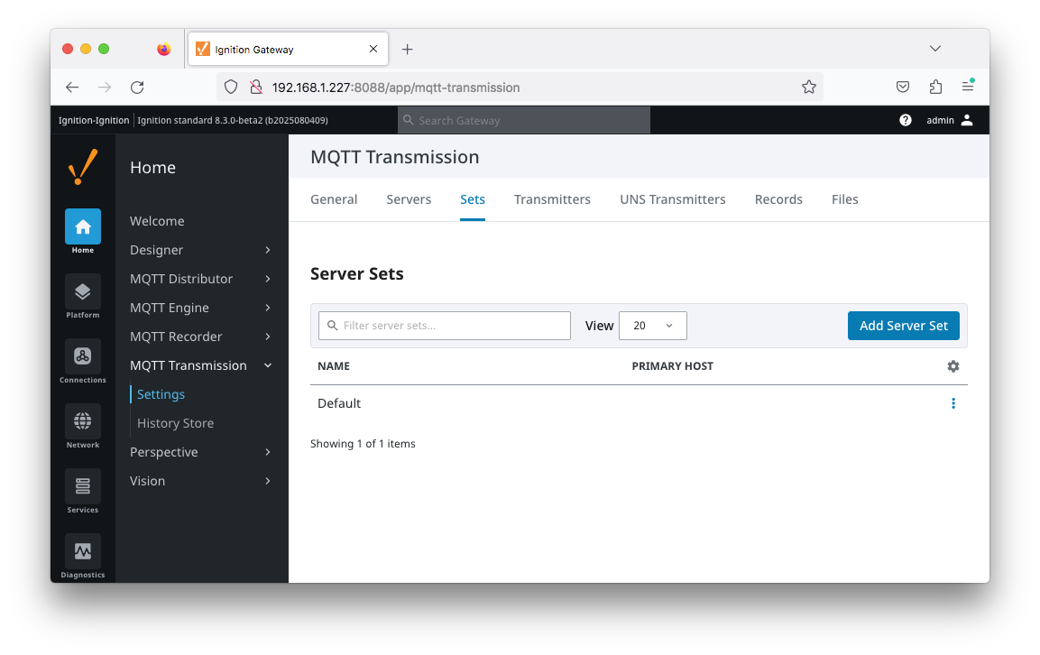Click the Add Server Set button
This screenshot has height=655, width=1040.
pos(904,326)
